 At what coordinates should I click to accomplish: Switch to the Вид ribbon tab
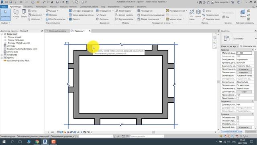[x=103, y=7]
